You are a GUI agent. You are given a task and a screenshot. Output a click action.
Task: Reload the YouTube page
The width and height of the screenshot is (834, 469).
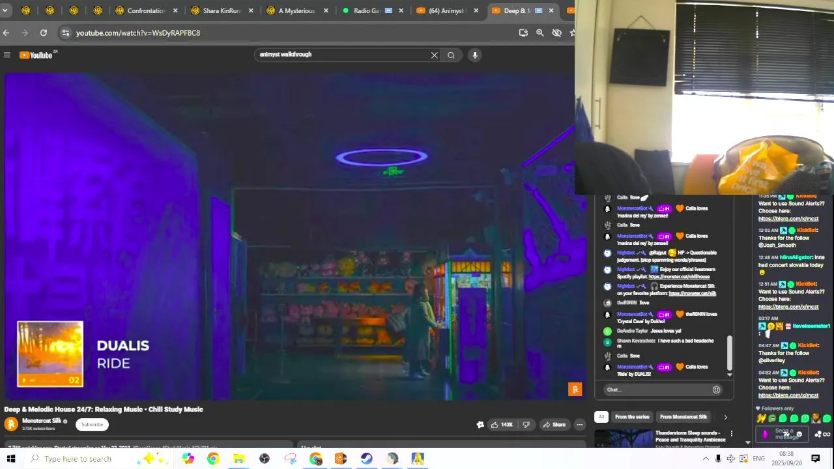(x=44, y=33)
